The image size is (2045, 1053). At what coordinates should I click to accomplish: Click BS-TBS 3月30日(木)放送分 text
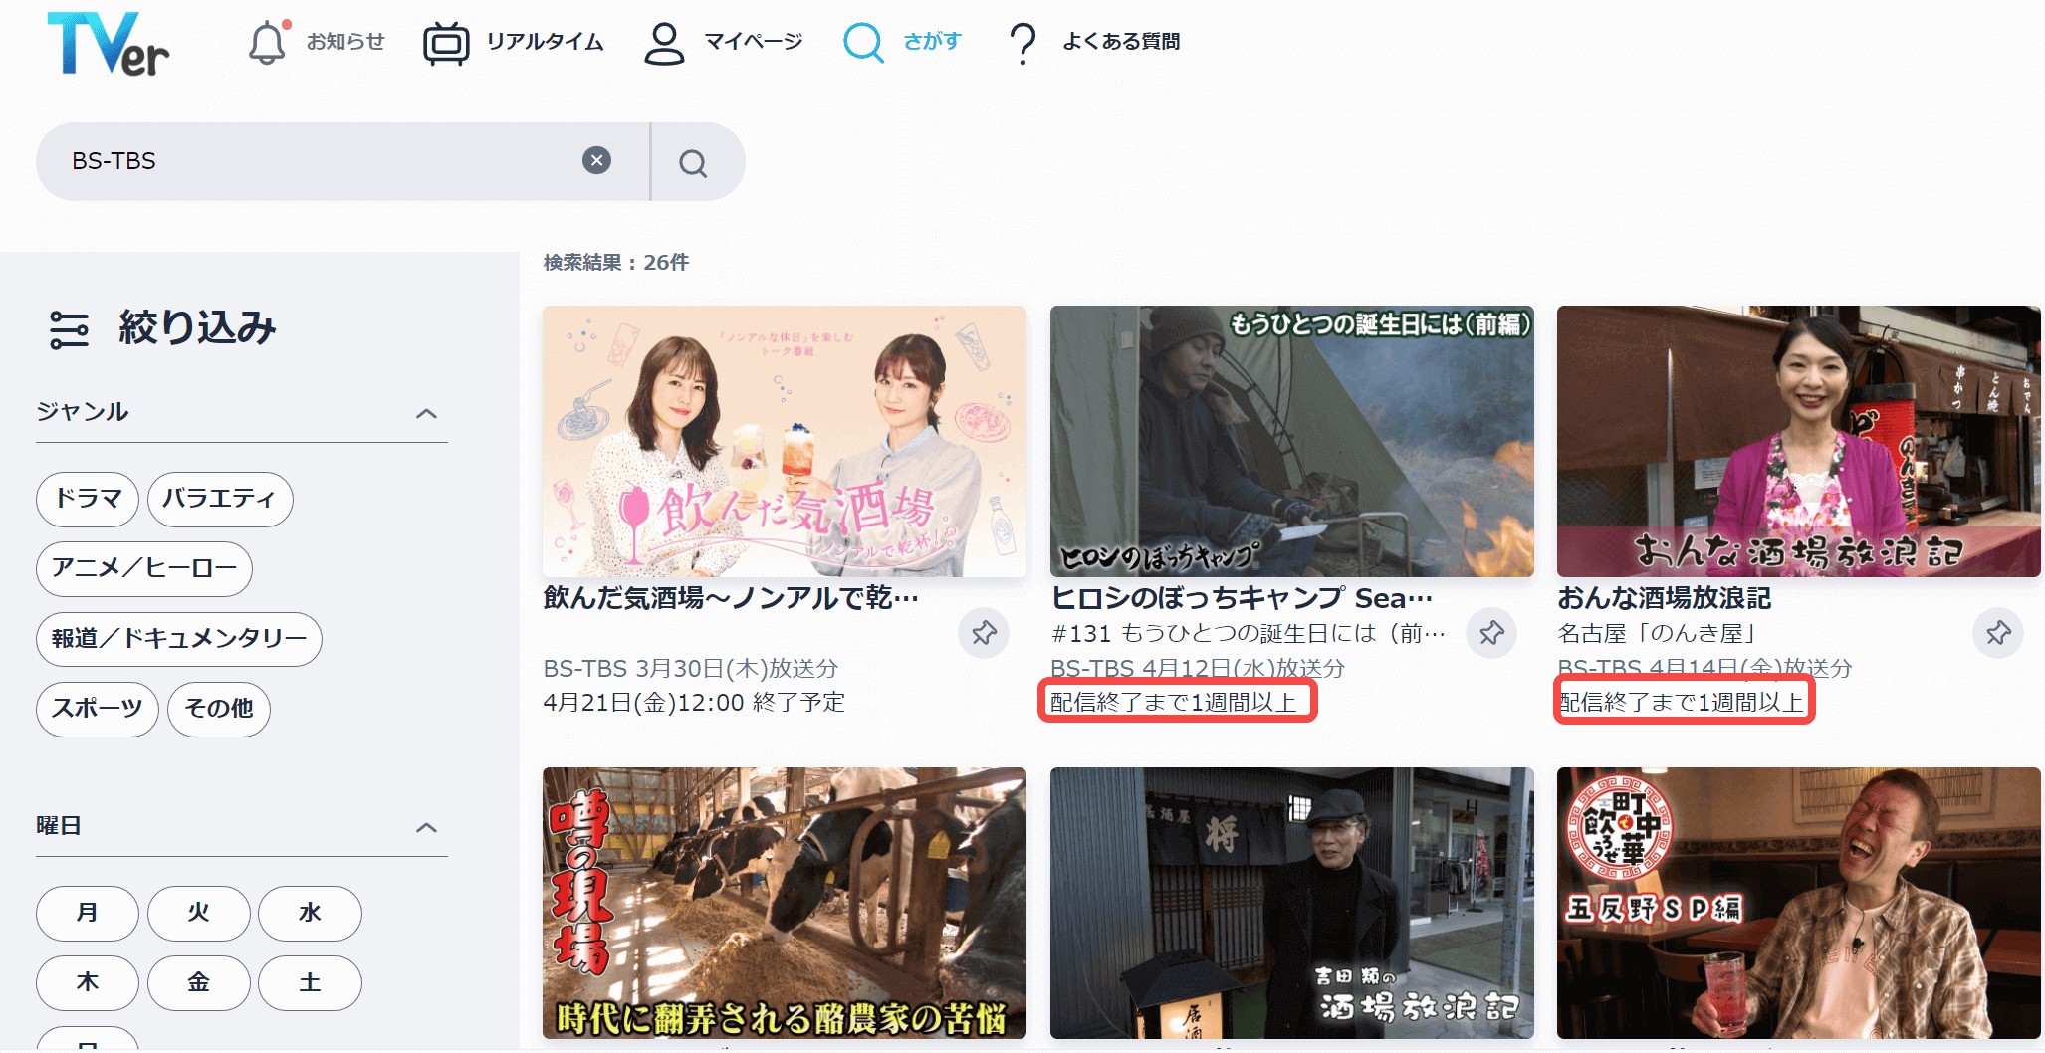click(691, 668)
